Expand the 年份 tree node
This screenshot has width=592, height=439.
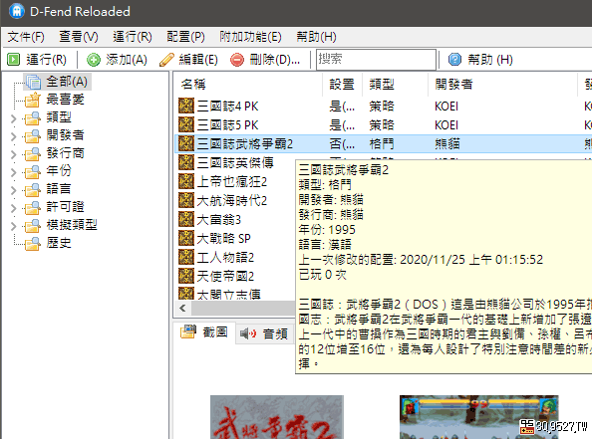[14, 172]
